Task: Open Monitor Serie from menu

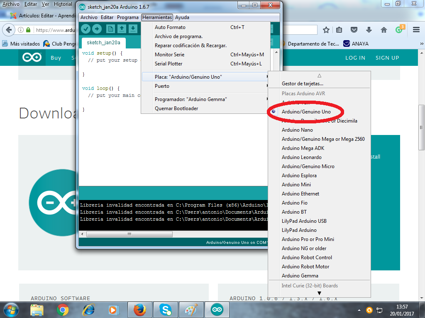Action: (205, 55)
